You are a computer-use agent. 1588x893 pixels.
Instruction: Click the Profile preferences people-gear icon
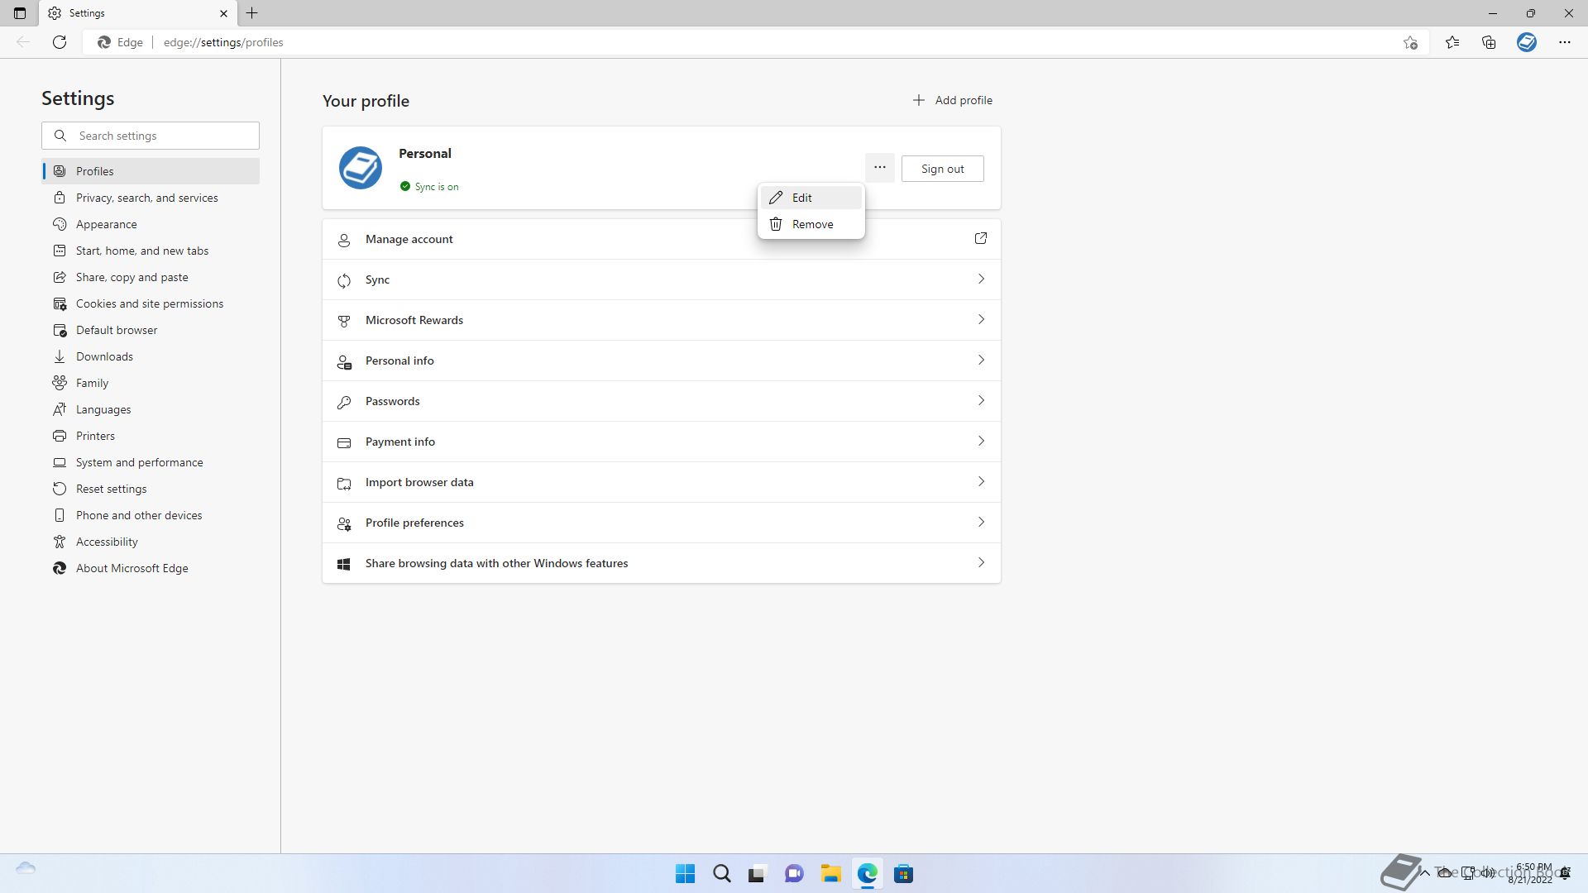pos(344,524)
